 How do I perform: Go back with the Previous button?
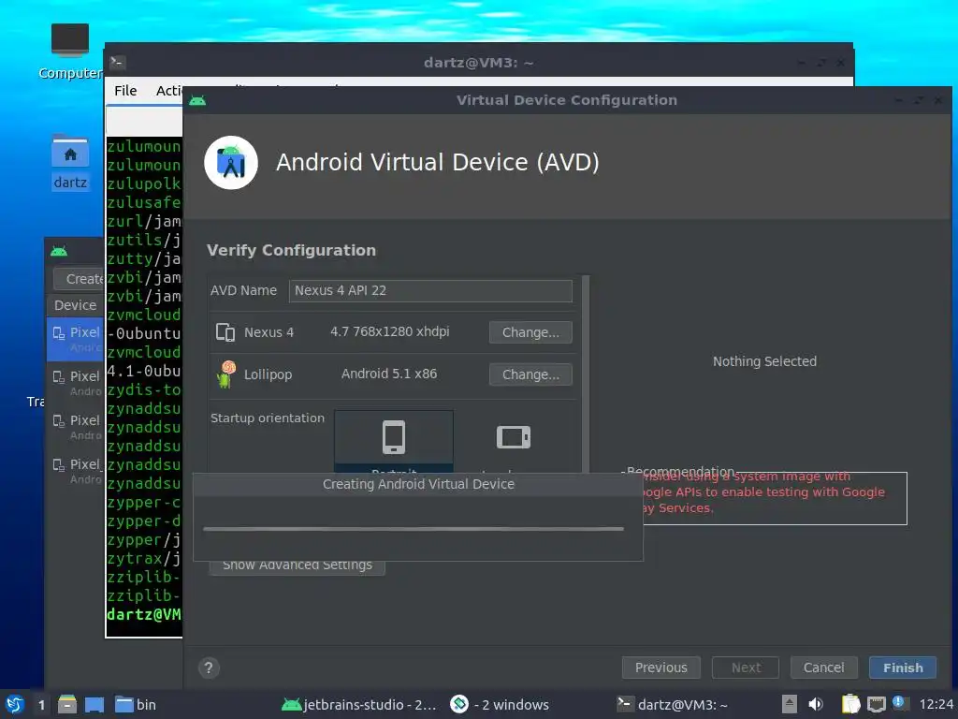pos(661,668)
